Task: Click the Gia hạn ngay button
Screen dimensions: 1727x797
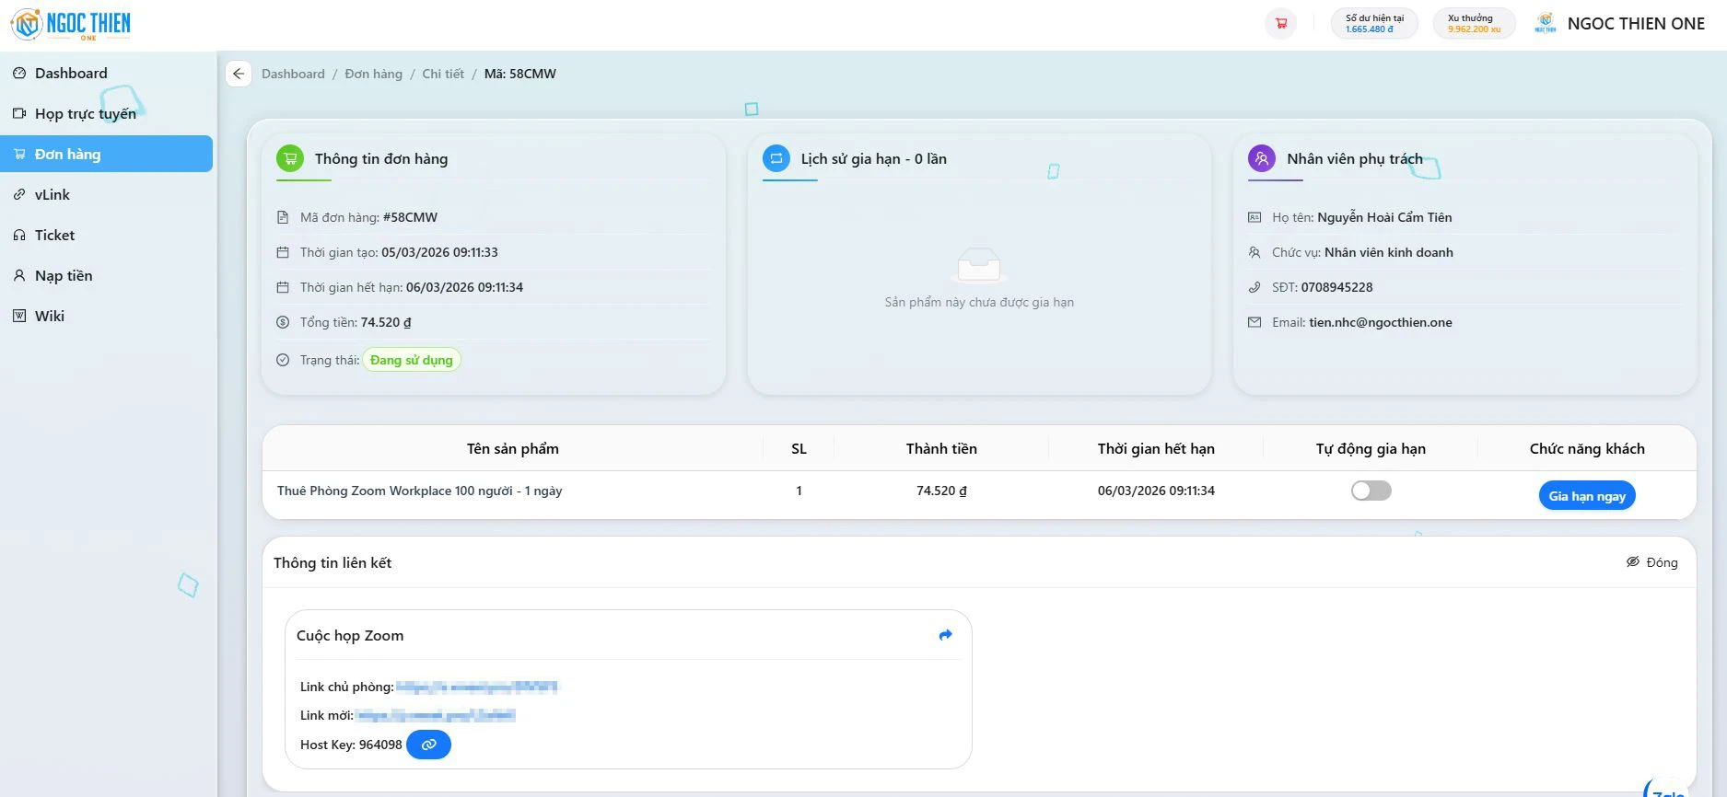Action: pyautogui.click(x=1586, y=496)
